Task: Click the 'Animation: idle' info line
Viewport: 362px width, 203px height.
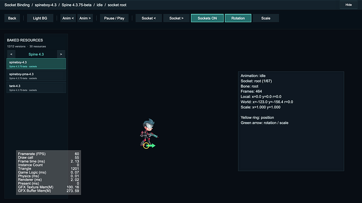Action: 253,76
